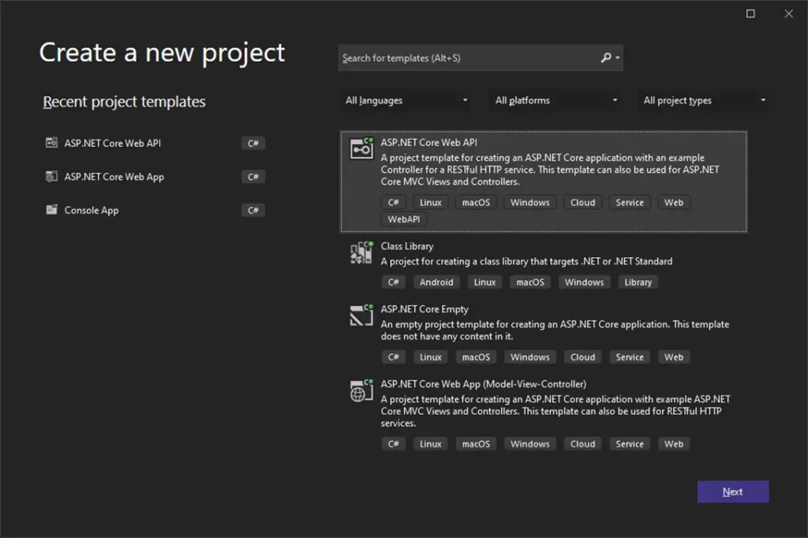Click the Cloud tag under ASP.NET Core Web API
Screen dimensions: 808x538
(x=583, y=203)
